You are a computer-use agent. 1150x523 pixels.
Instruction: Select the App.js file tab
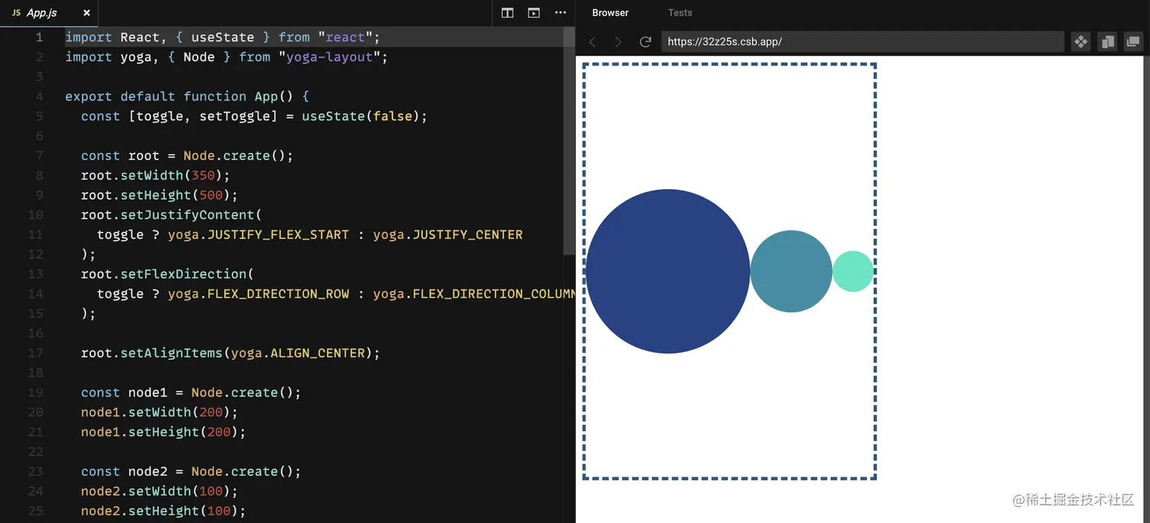[49, 13]
